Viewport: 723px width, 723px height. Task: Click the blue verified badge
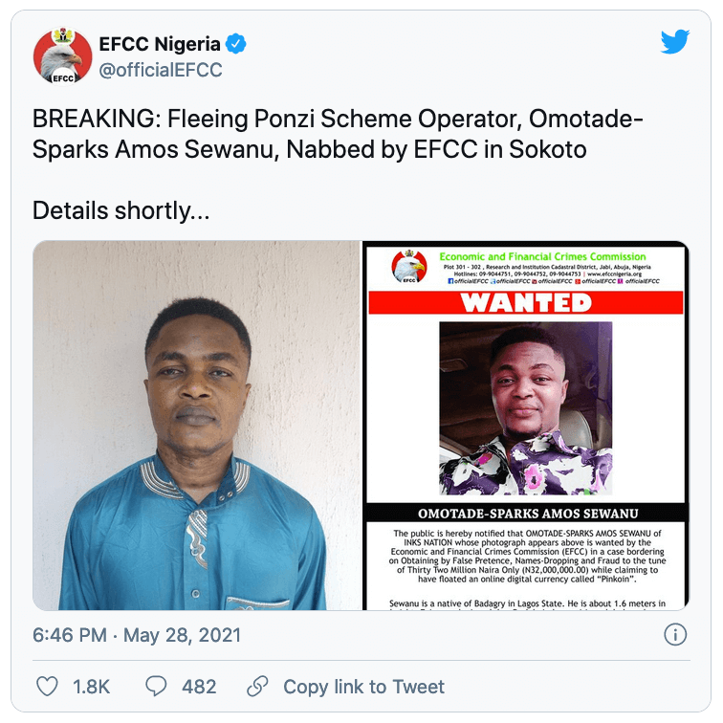tap(236, 44)
